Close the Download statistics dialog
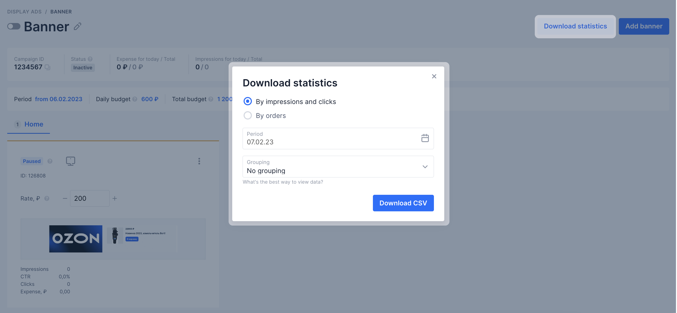Image resolution: width=677 pixels, height=313 pixels. tap(434, 77)
